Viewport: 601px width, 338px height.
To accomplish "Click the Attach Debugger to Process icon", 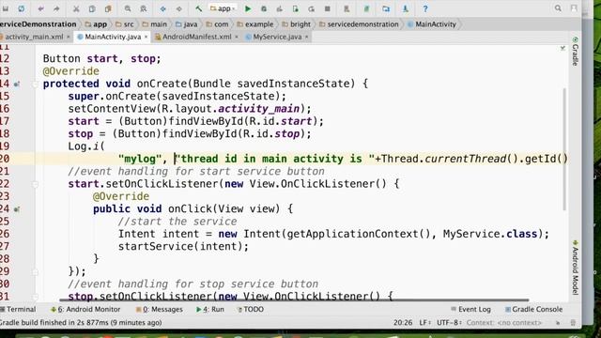I will (296, 8).
